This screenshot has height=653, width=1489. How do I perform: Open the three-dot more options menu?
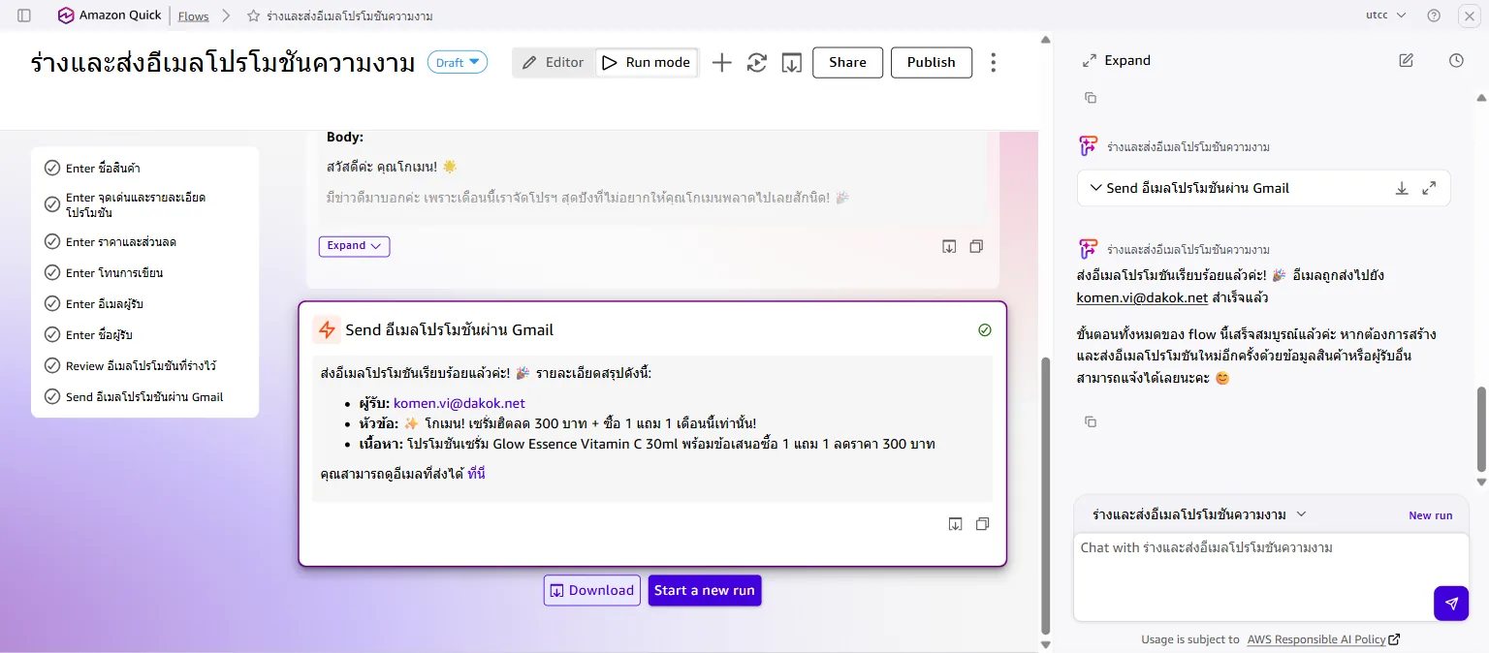click(x=993, y=62)
